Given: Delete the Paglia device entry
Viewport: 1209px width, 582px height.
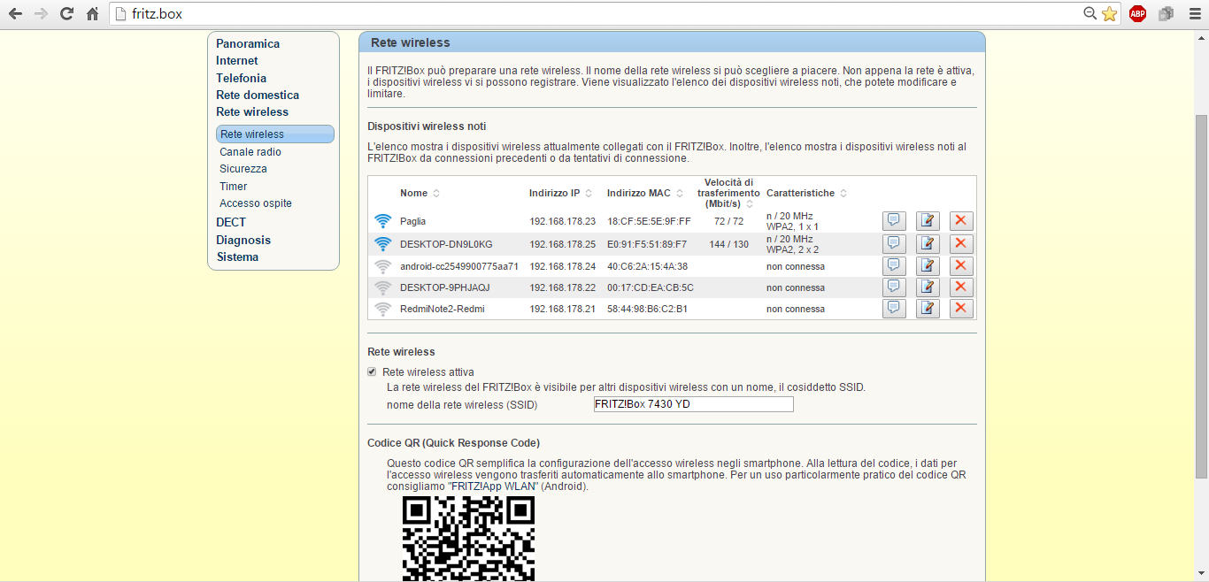Looking at the screenshot, I should (961, 221).
